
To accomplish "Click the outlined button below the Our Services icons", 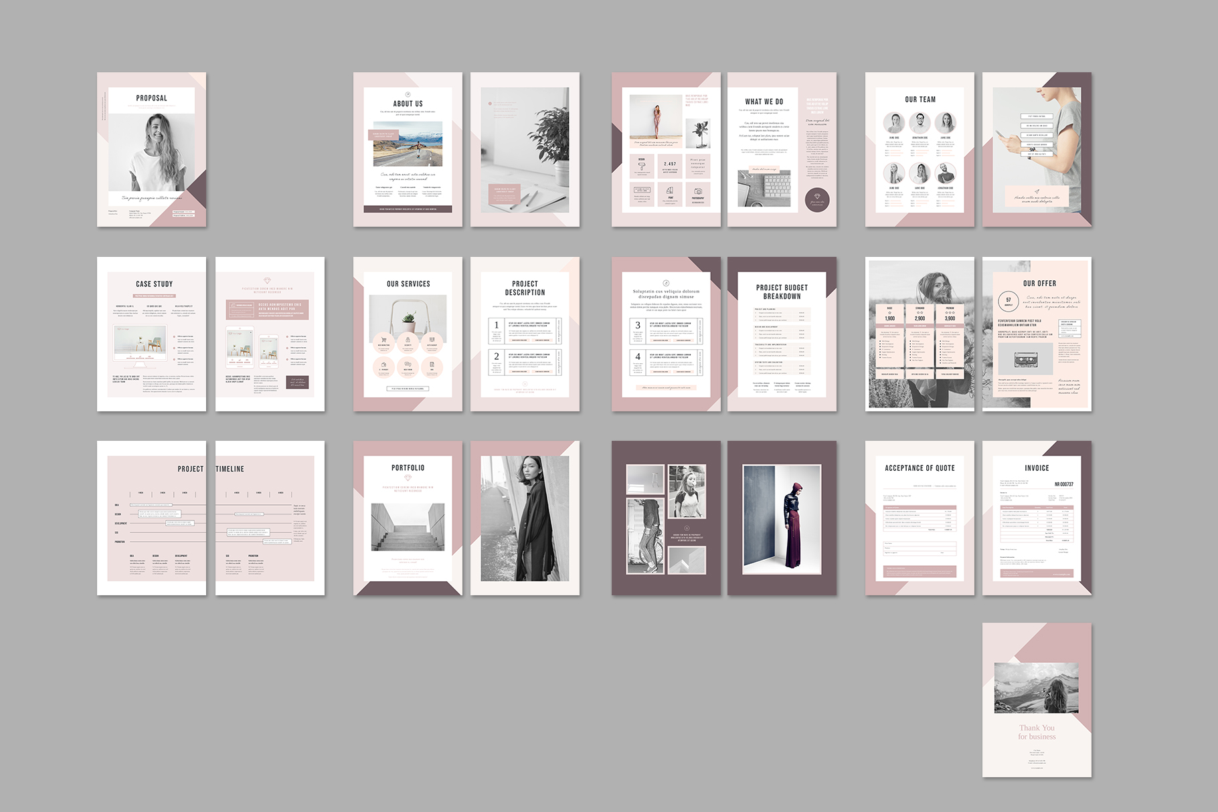I will pos(408,389).
